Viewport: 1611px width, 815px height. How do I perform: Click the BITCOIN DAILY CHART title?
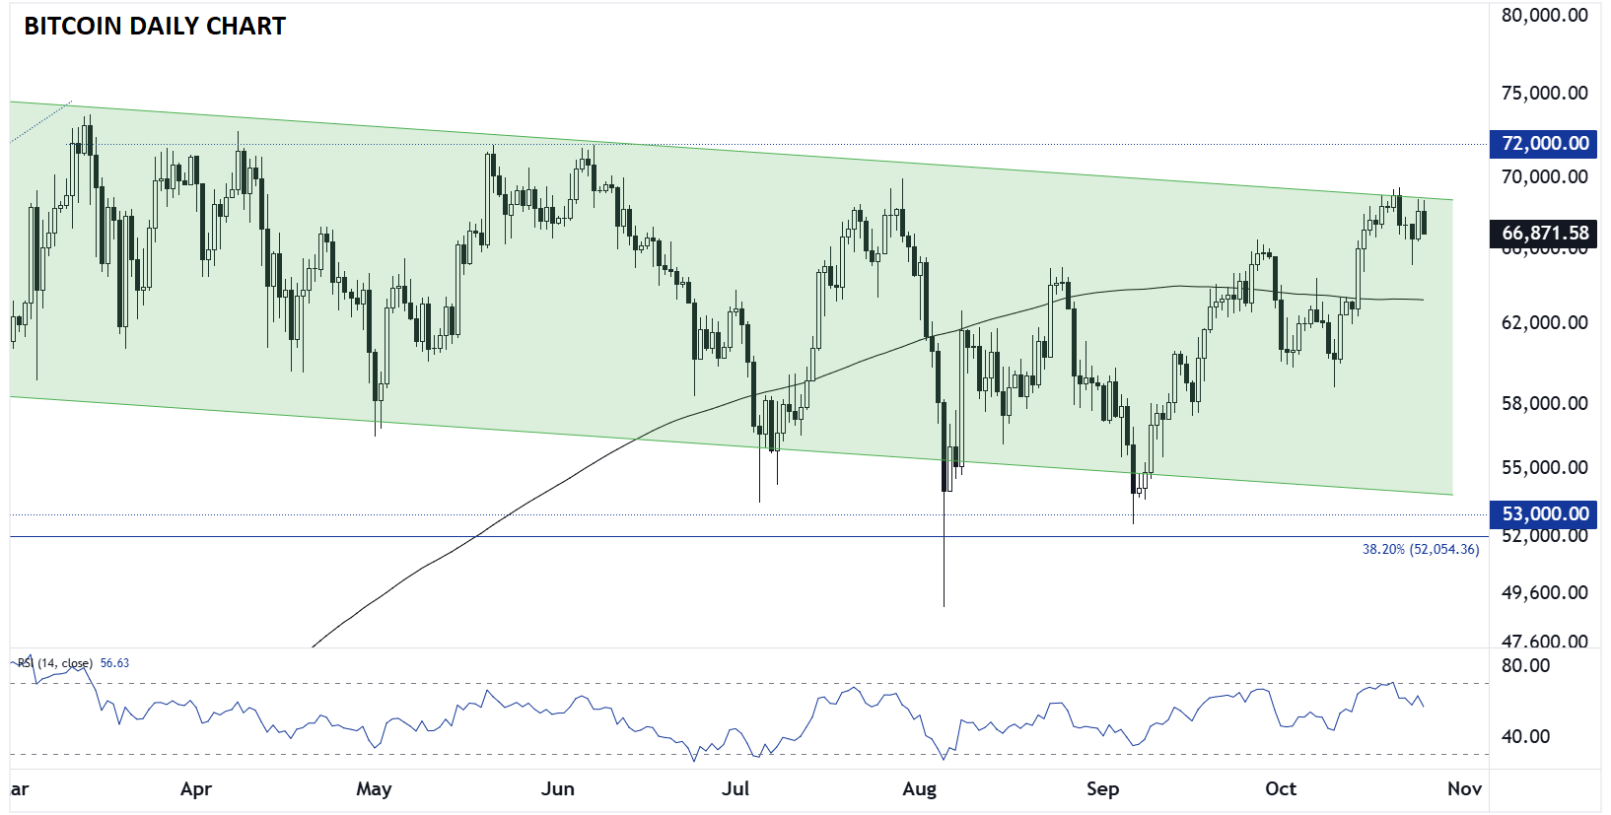(x=155, y=27)
